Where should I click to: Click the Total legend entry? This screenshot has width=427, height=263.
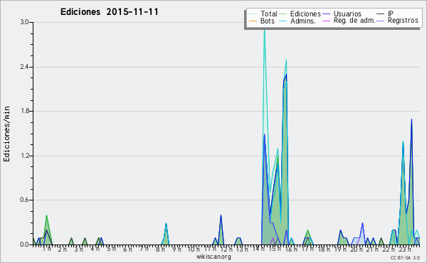[x=263, y=14]
